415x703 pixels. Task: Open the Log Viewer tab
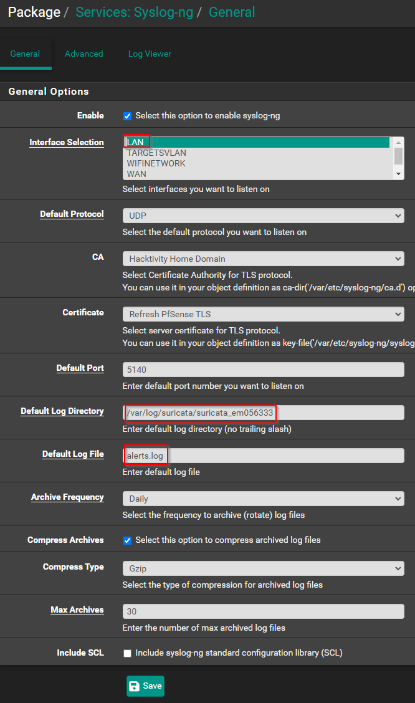pyautogui.click(x=150, y=54)
